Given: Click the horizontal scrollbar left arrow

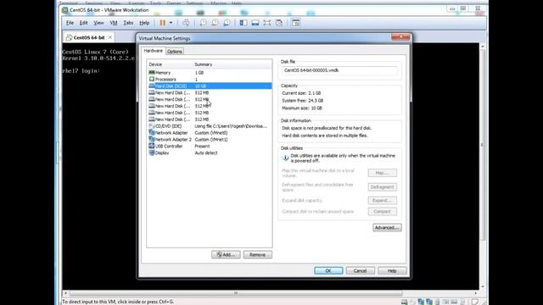Looking at the screenshot, I should [x=65, y=293].
